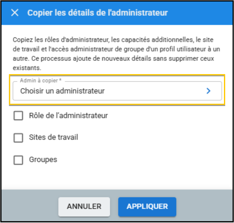234x223 pixels.
Task: Enable the "Sites de travail" checkbox
Action: click(19, 138)
